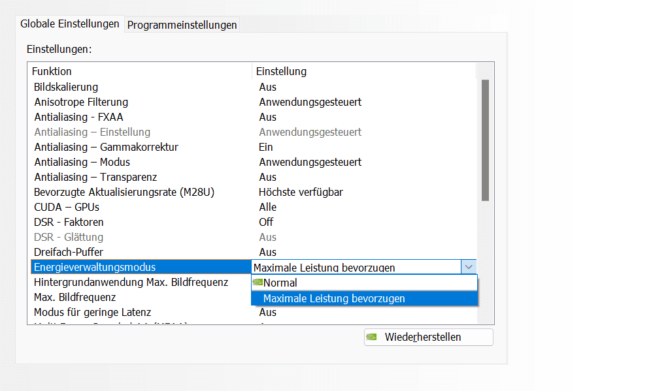
Task: Click the Aus value for Antialiasing - FXAA
Action: click(267, 117)
